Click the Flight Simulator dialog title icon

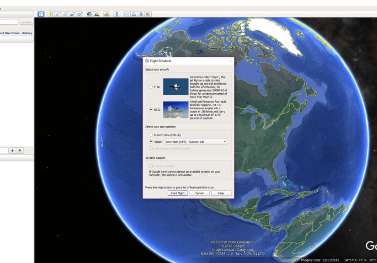point(147,61)
